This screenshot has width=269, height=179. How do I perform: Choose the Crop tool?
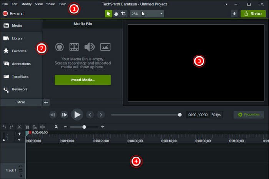click(x=123, y=14)
